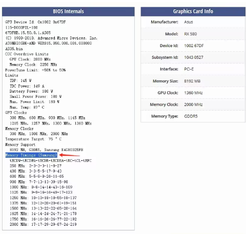This screenshot has height=234, width=246.
Task: Select the 1750 MHz timing row
Action: click(x=43, y=219)
